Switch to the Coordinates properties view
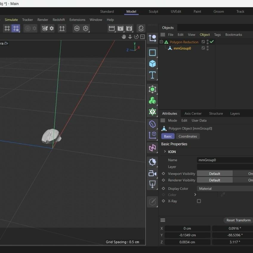The width and height of the screenshot is (253, 253). (188, 136)
